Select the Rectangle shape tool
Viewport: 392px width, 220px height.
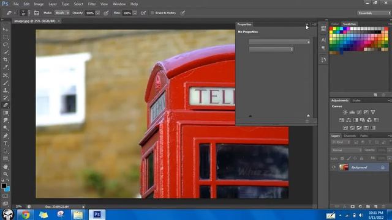coord(6,159)
